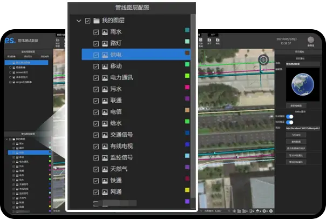
Task: Click the image icon of the 交通信号 layer
Action: [x=105, y=135]
